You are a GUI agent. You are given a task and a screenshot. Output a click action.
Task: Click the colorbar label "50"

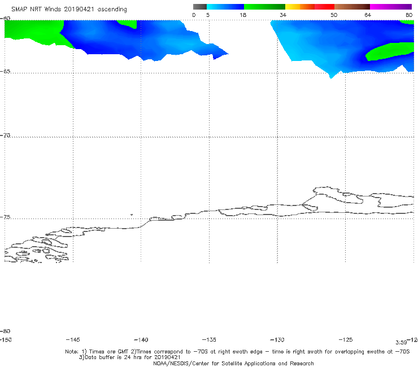tap(334, 15)
